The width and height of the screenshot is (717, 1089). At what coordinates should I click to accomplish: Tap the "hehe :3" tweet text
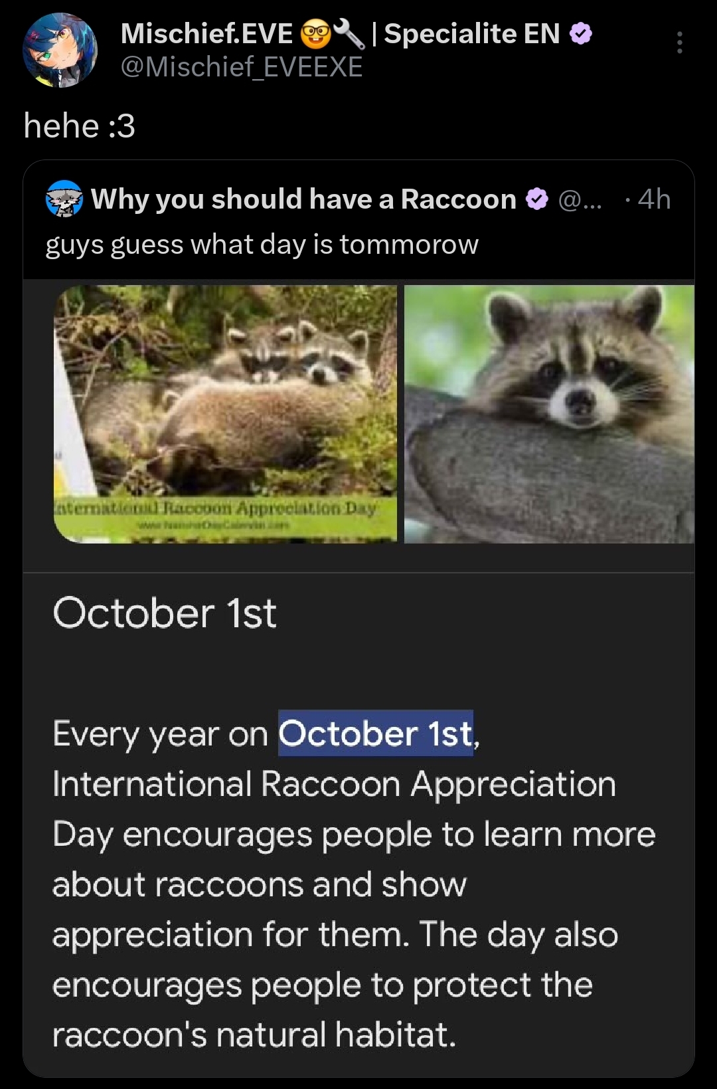(80, 126)
